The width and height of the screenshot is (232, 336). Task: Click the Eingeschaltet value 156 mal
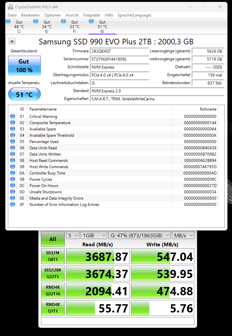(208, 75)
